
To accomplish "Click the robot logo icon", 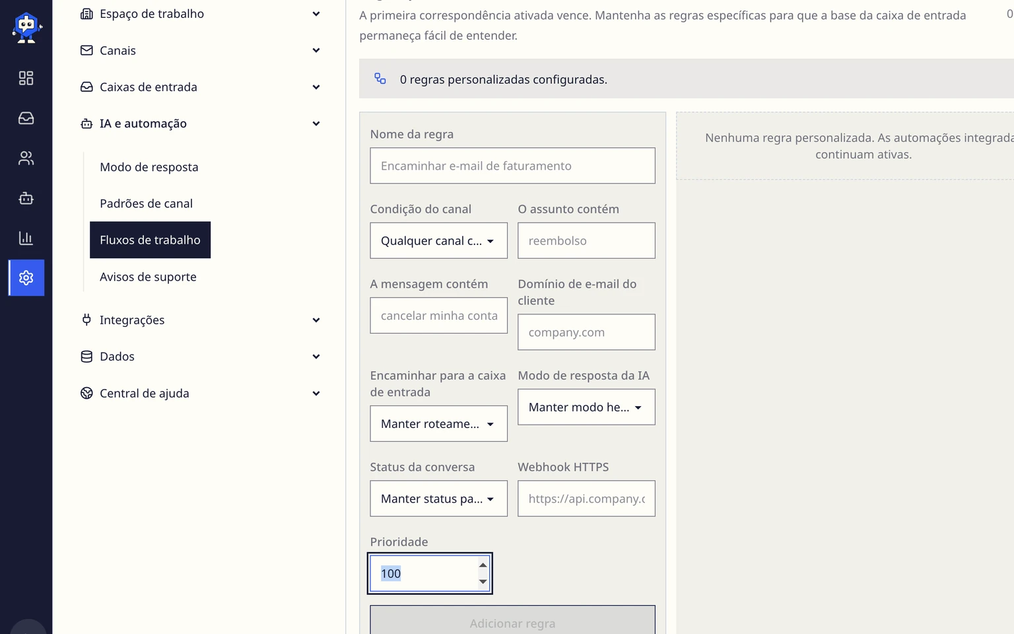I will [x=26, y=28].
